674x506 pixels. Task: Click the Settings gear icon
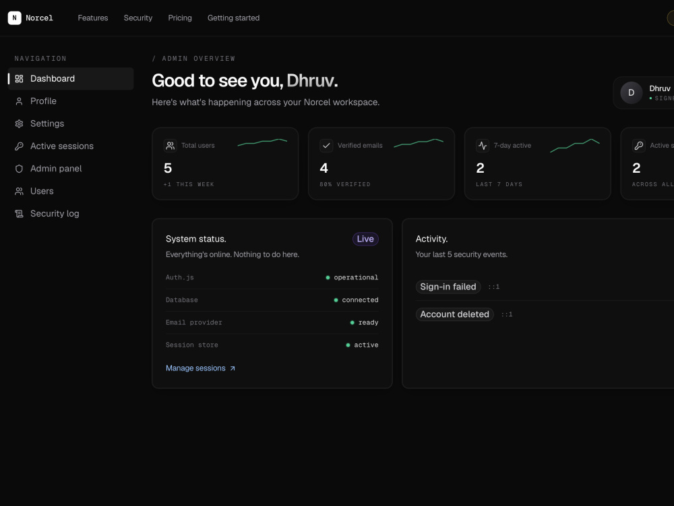19,123
